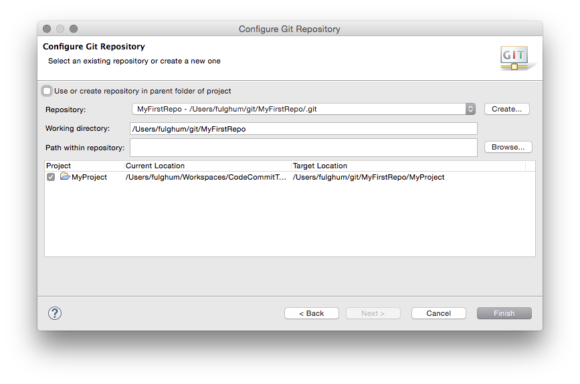
Task: Click target location /Users/fulghum/git/MyFirstRepo/MyProject
Action: pos(369,177)
